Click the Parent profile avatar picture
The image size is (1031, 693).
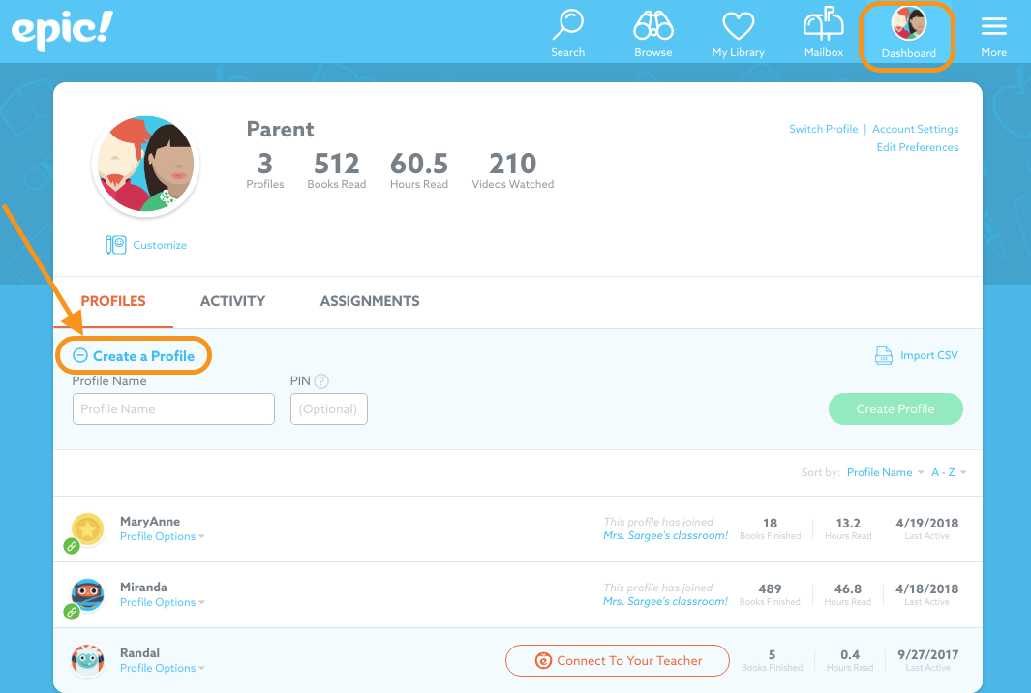point(146,164)
